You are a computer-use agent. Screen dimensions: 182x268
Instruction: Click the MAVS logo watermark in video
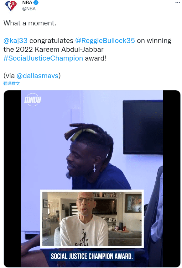click(33, 100)
